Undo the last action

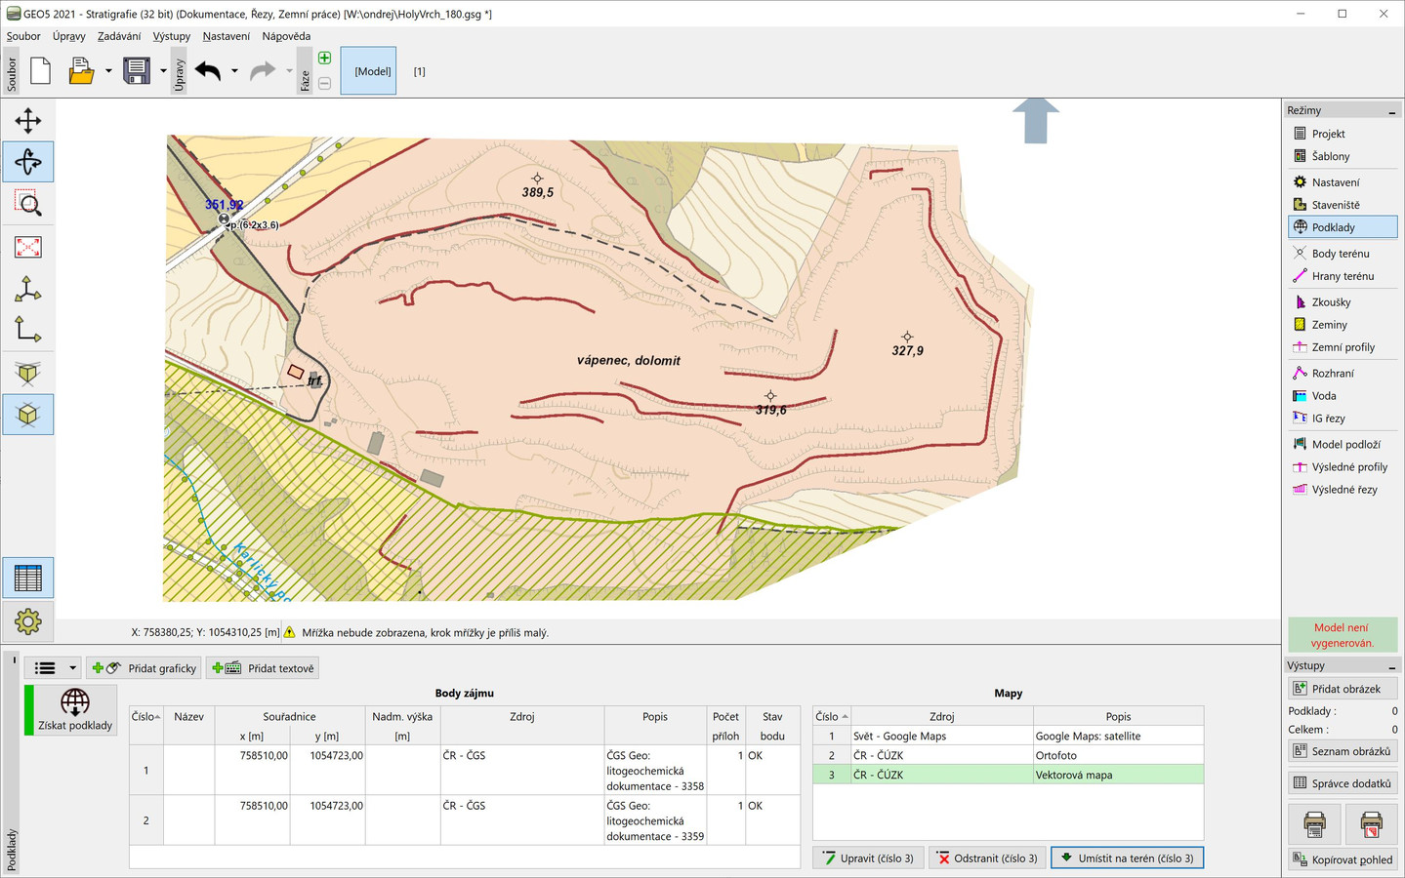[x=208, y=71]
